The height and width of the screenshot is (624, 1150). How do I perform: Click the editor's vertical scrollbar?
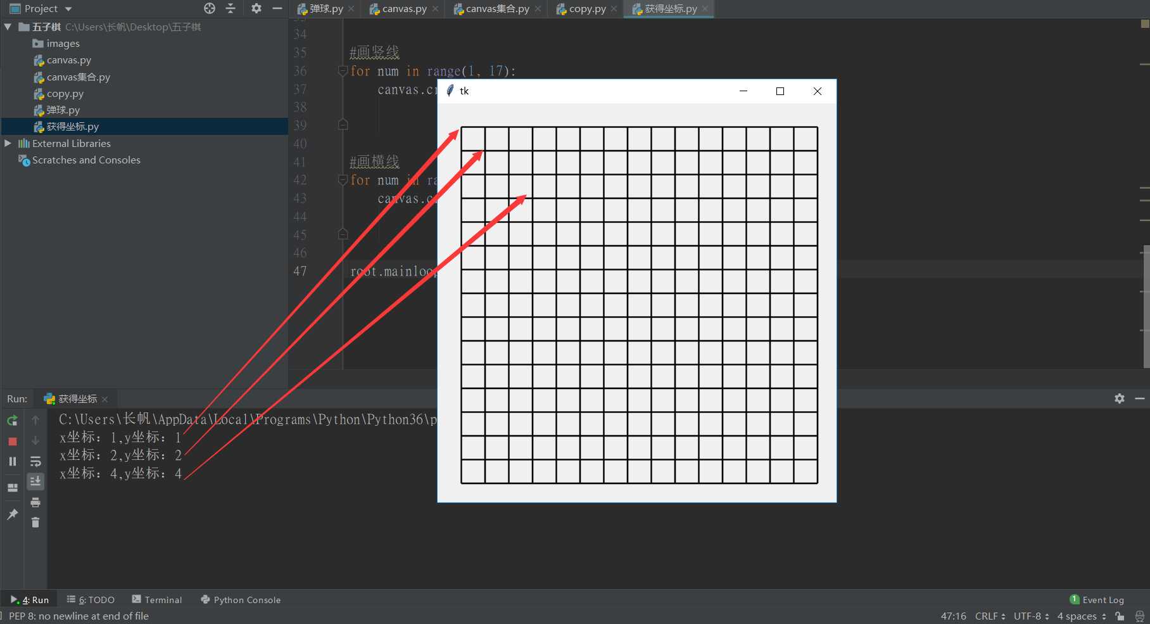pyautogui.click(x=1146, y=304)
